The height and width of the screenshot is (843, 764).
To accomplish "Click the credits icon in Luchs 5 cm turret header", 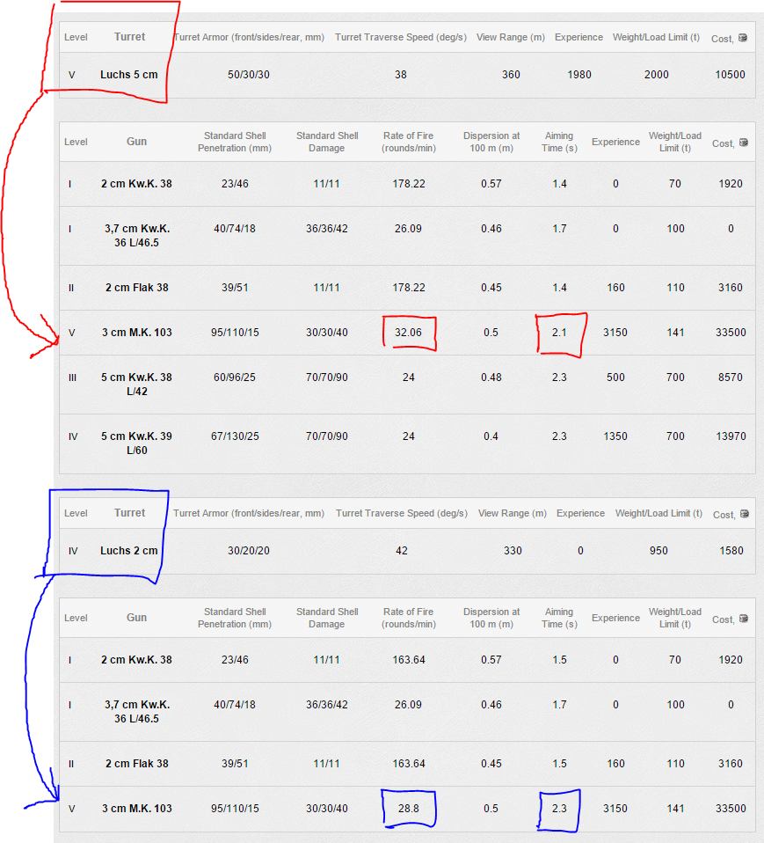I will (743, 39).
